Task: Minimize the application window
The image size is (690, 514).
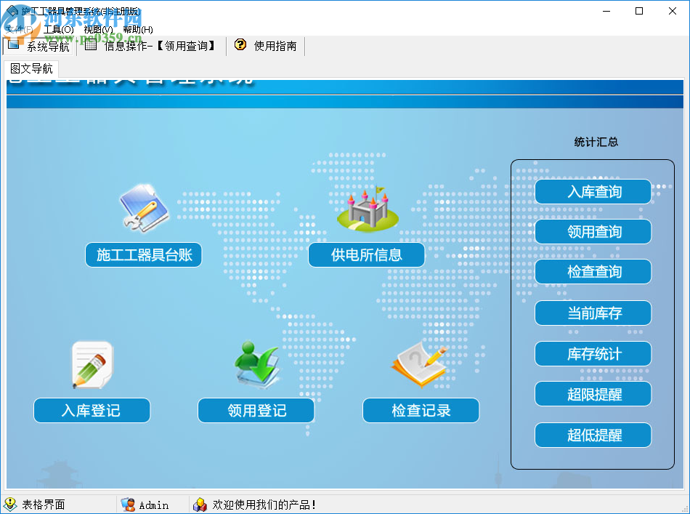Action: (x=606, y=11)
